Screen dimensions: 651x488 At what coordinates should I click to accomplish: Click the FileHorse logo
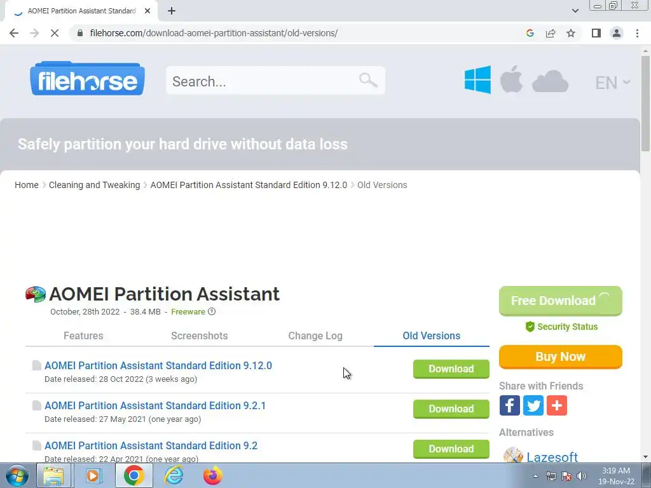87,78
